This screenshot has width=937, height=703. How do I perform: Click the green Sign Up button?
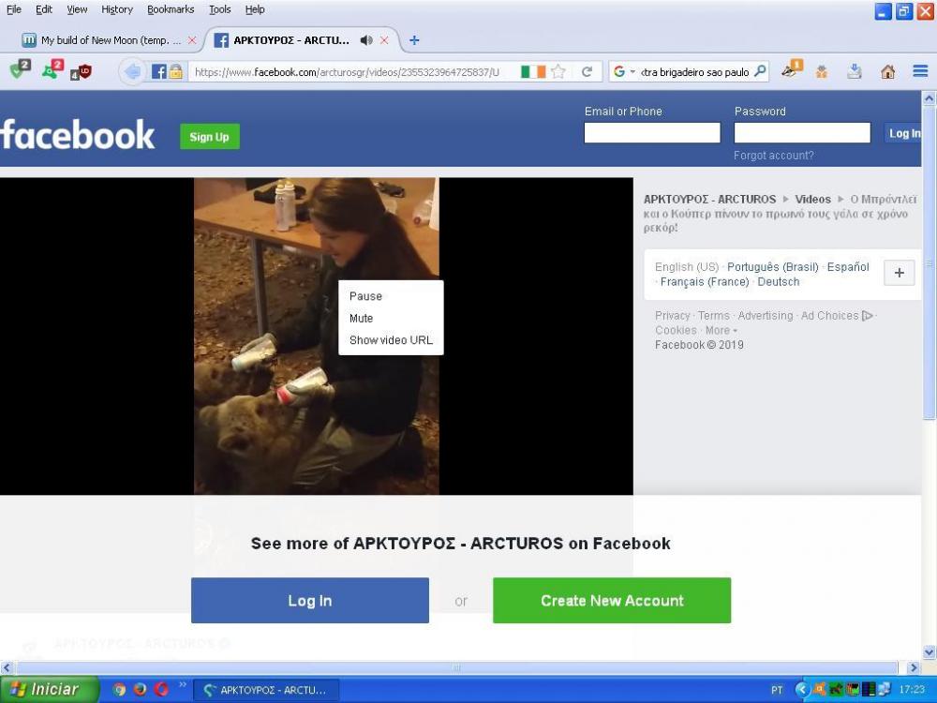click(x=210, y=136)
